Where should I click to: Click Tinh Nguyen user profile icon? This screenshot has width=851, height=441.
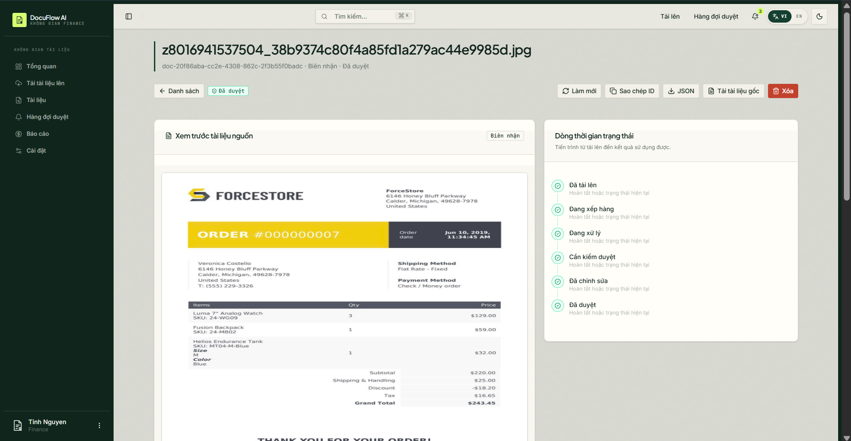click(x=18, y=425)
